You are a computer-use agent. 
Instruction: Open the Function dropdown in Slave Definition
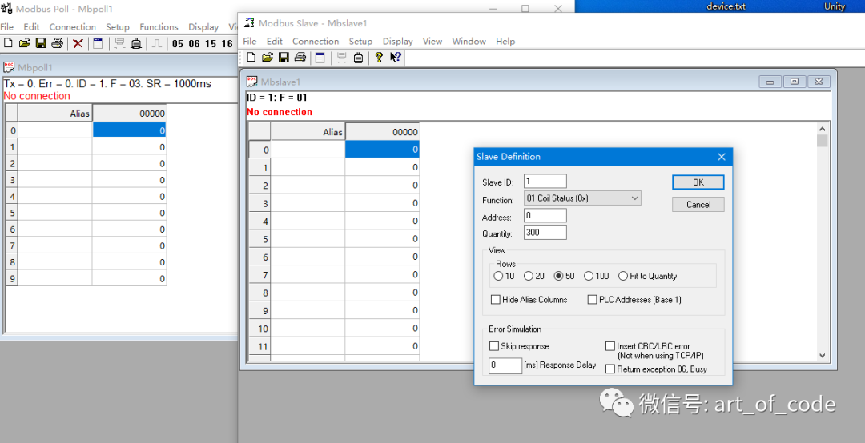[x=582, y=198]
